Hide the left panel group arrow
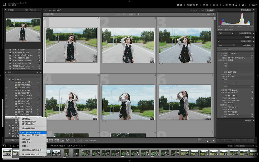The width and height of the screenshot is (259, 162). [1, 76]
